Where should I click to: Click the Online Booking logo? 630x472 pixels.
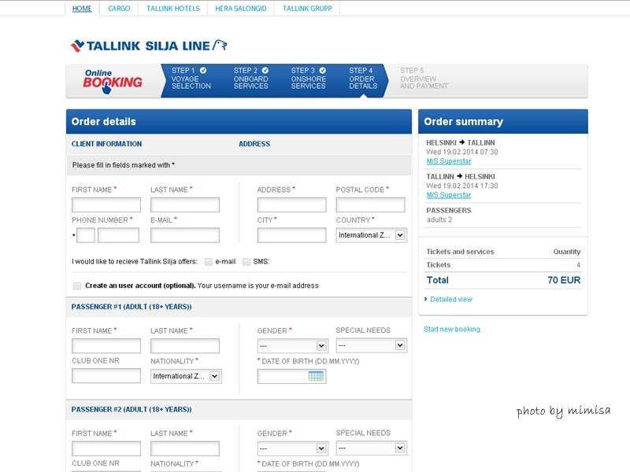click(113, 82)
